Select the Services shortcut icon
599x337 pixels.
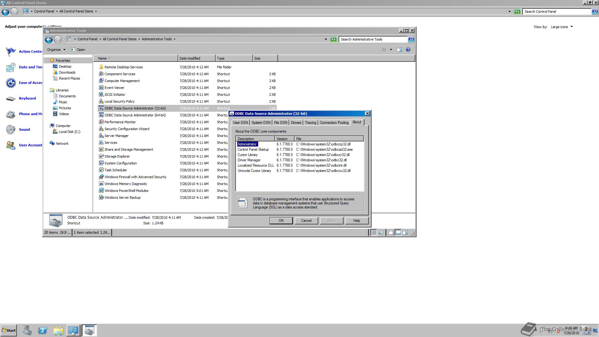[x=101, y=143]
